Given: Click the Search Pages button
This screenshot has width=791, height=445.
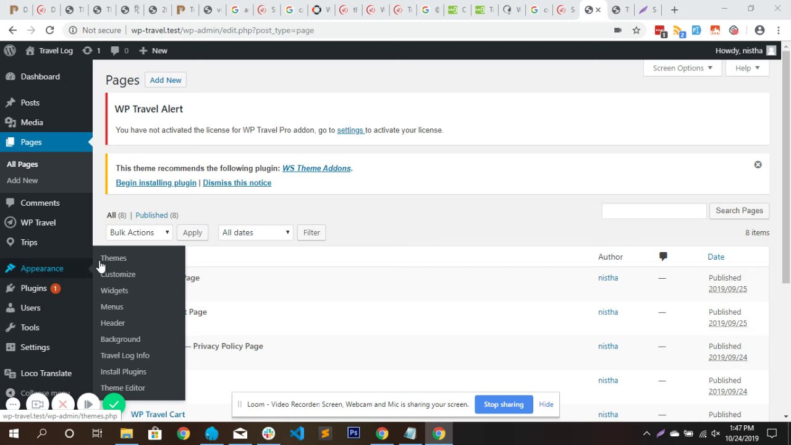Looking at the screenshot, I should pyautogui.click(x=739, y=211).
